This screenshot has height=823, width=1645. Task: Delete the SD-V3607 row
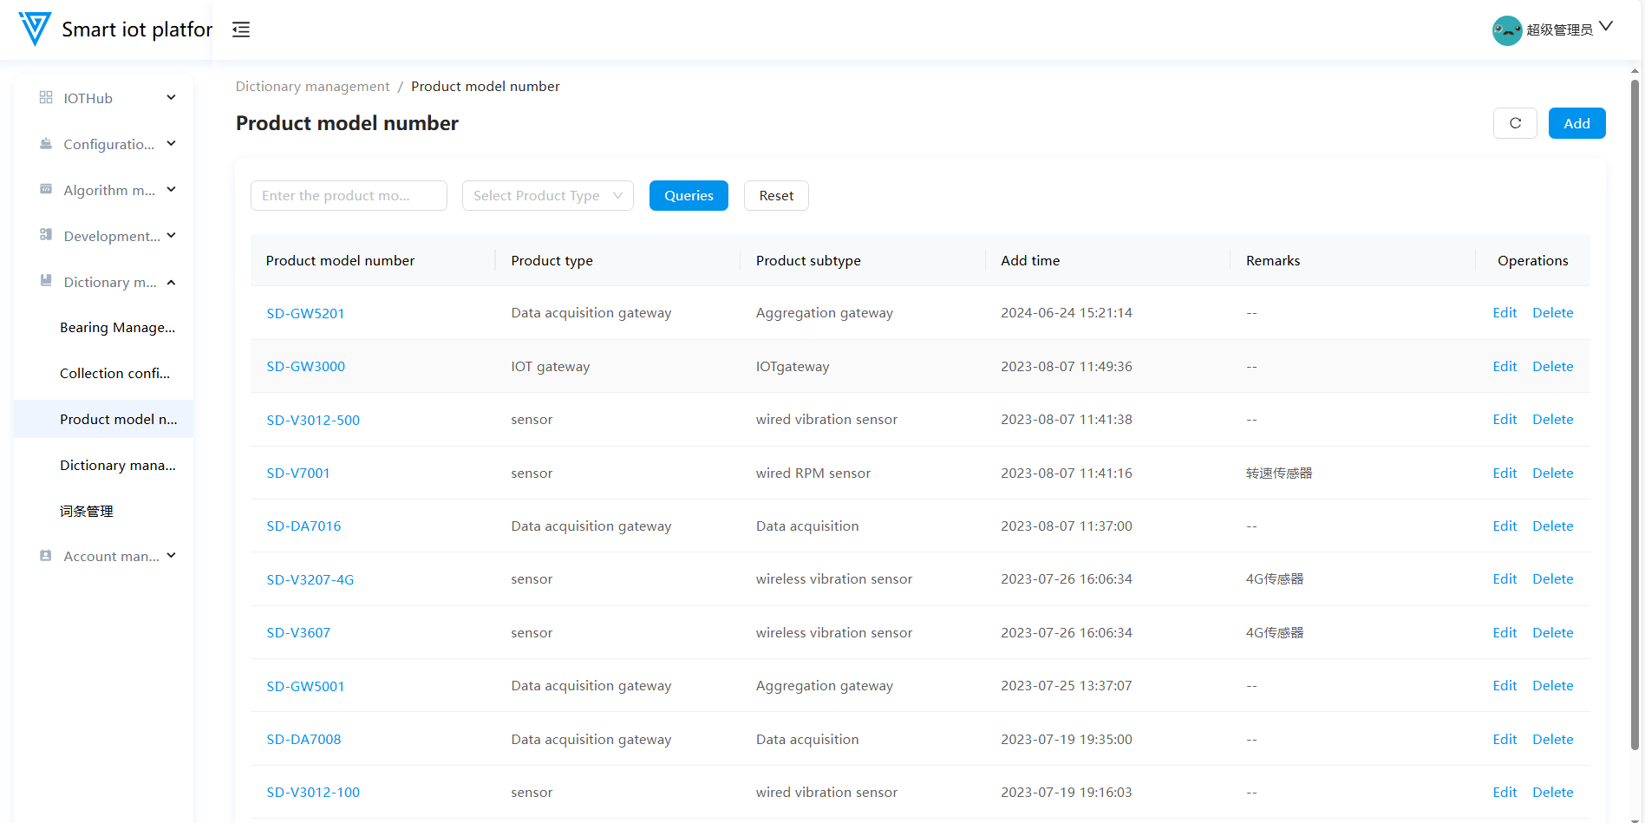[1552, 633]
